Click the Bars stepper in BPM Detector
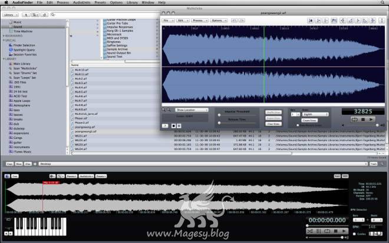 [x=359, y=220]
